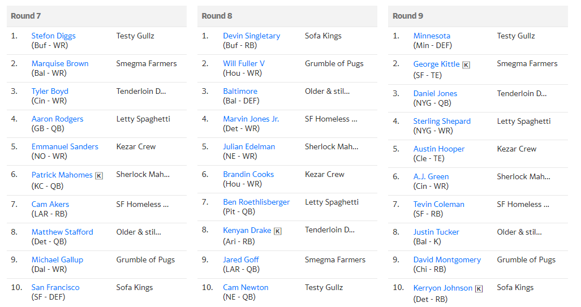Click the keeper K icon beside Kerryon Johnson
Viewport: 581px width, 307px height.
479,289
